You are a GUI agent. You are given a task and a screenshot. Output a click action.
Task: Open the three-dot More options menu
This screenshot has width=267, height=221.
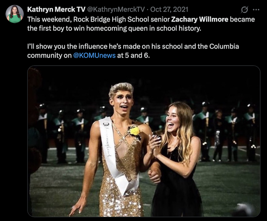tap(256, 10)
